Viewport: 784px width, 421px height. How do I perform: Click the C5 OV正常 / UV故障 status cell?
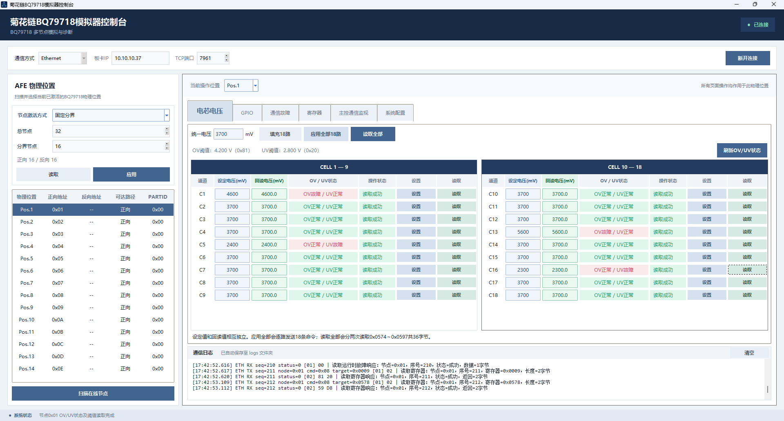pyautogui.click(x=323, y=245)
